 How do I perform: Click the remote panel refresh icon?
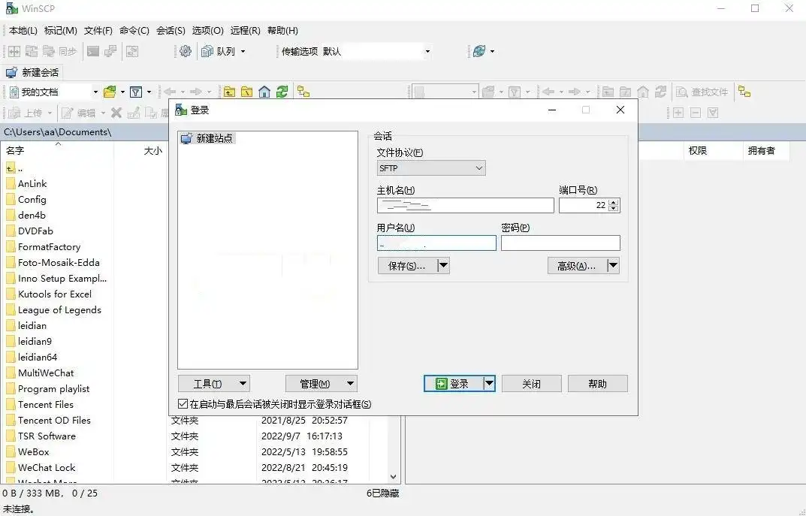tap(660, 92)
